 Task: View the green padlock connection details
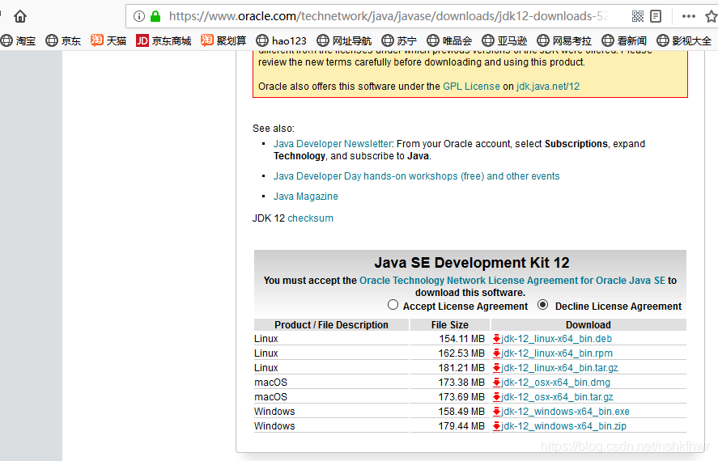155,16
